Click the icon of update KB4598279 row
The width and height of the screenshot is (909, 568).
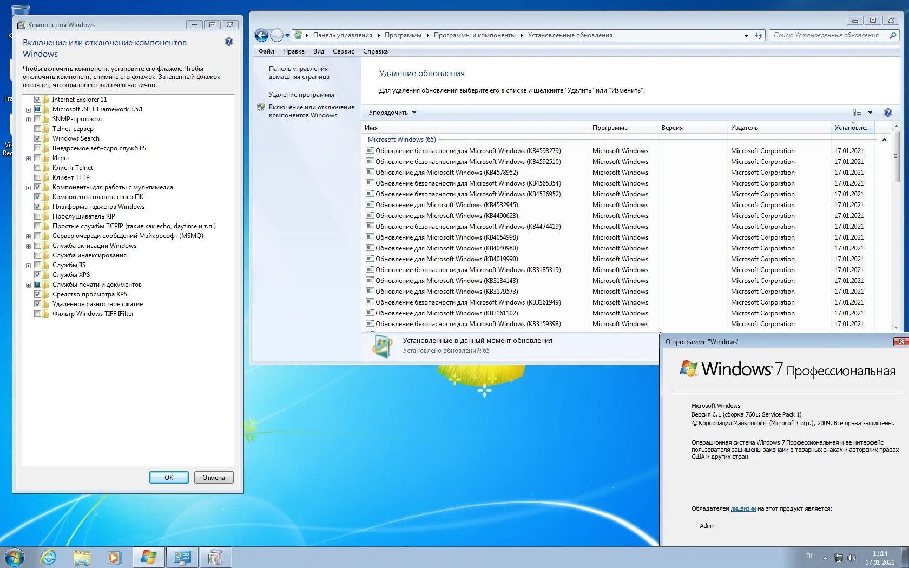click(370, 150)
